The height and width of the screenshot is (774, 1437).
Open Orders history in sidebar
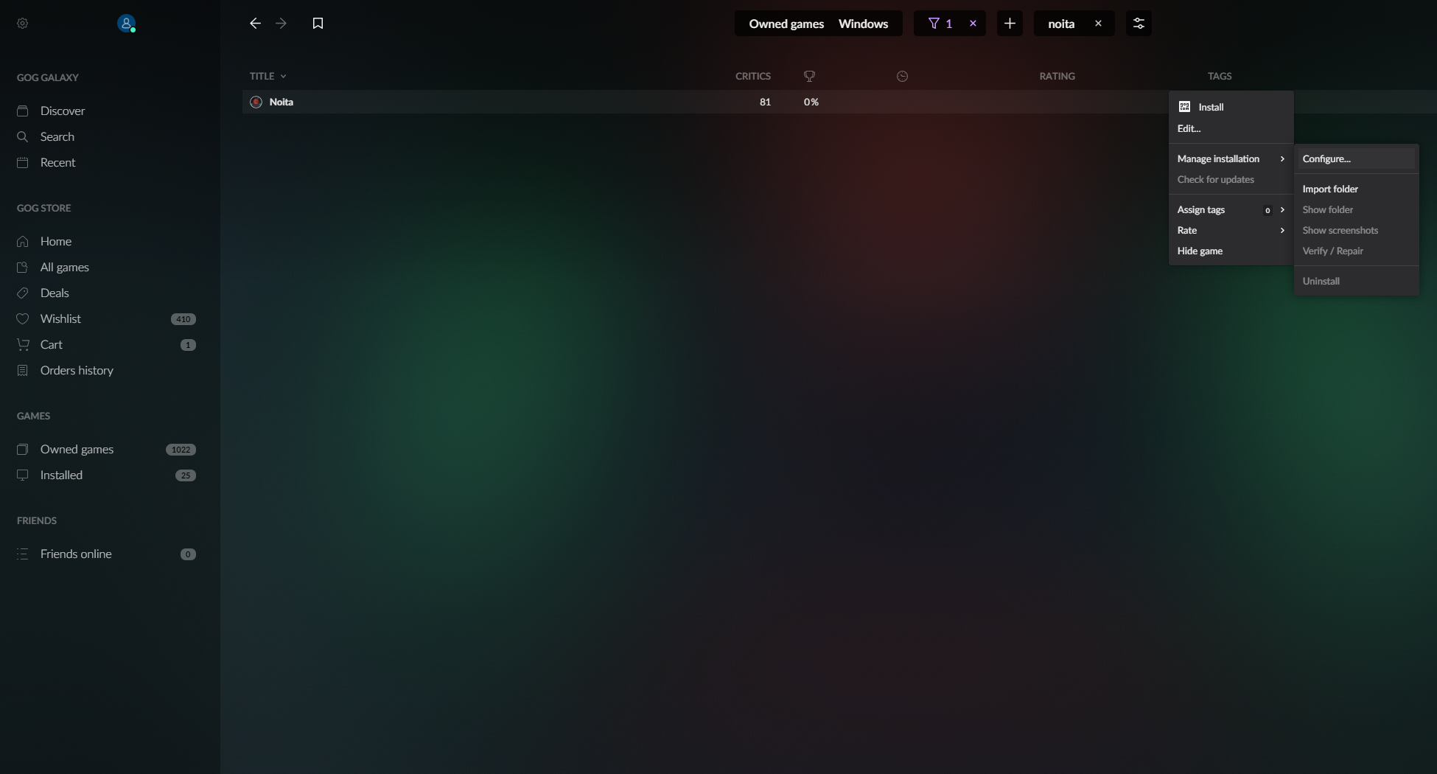76,370
